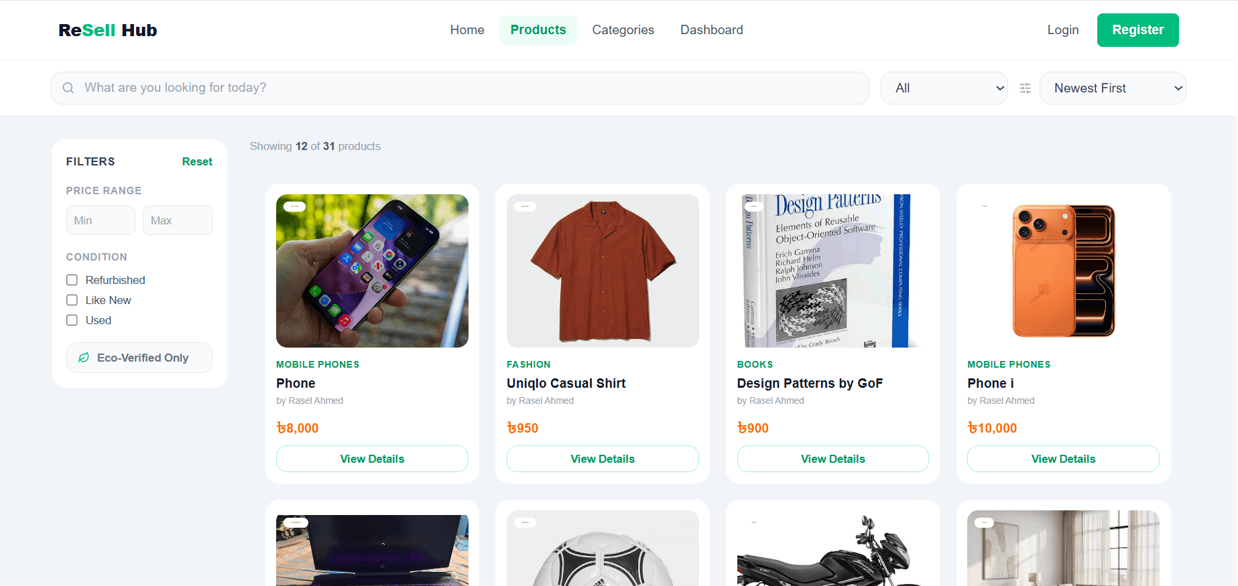
Task: Click the Min price field
Action: pos(101,220)
